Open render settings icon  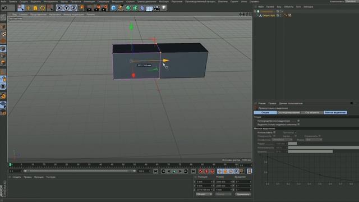click(x=105, y=8)
